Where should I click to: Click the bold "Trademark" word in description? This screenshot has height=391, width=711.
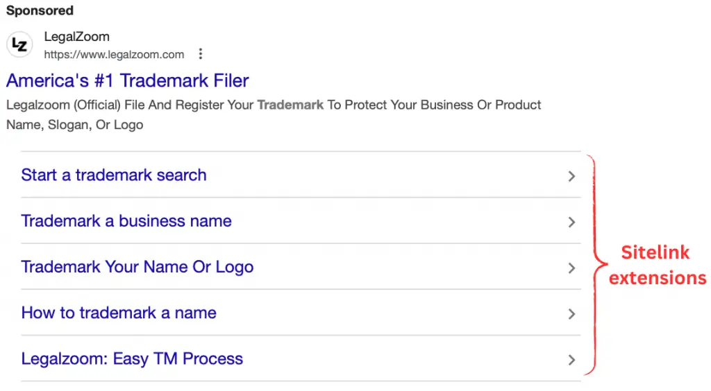tap(290, 105)
